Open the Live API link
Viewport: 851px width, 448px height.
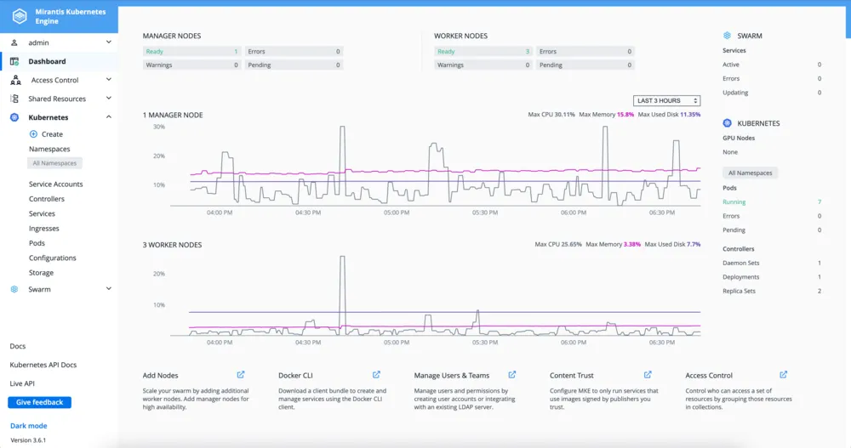22,383
